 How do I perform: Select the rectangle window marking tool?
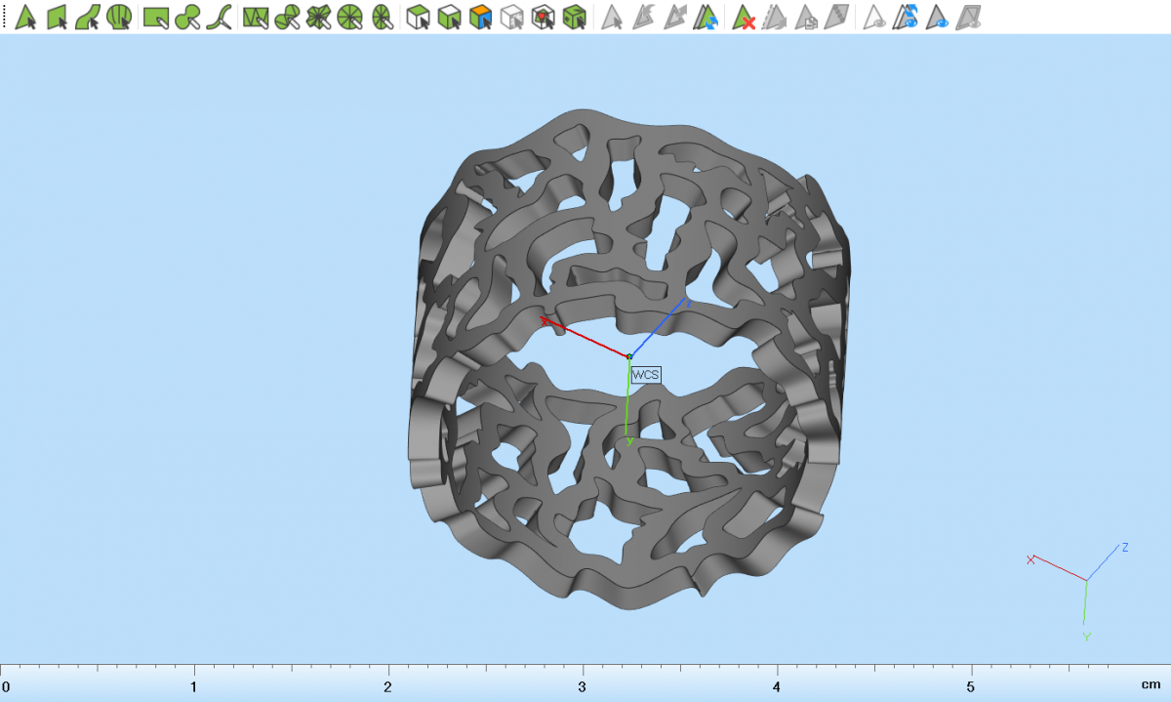(x=155, y=17)
